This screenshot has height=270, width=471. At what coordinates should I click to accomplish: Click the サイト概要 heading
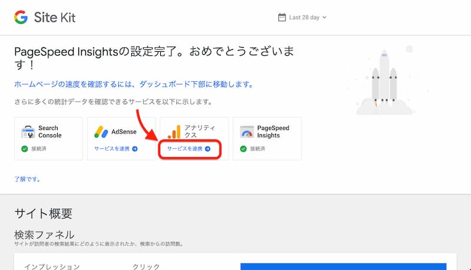tap(43, 214)
